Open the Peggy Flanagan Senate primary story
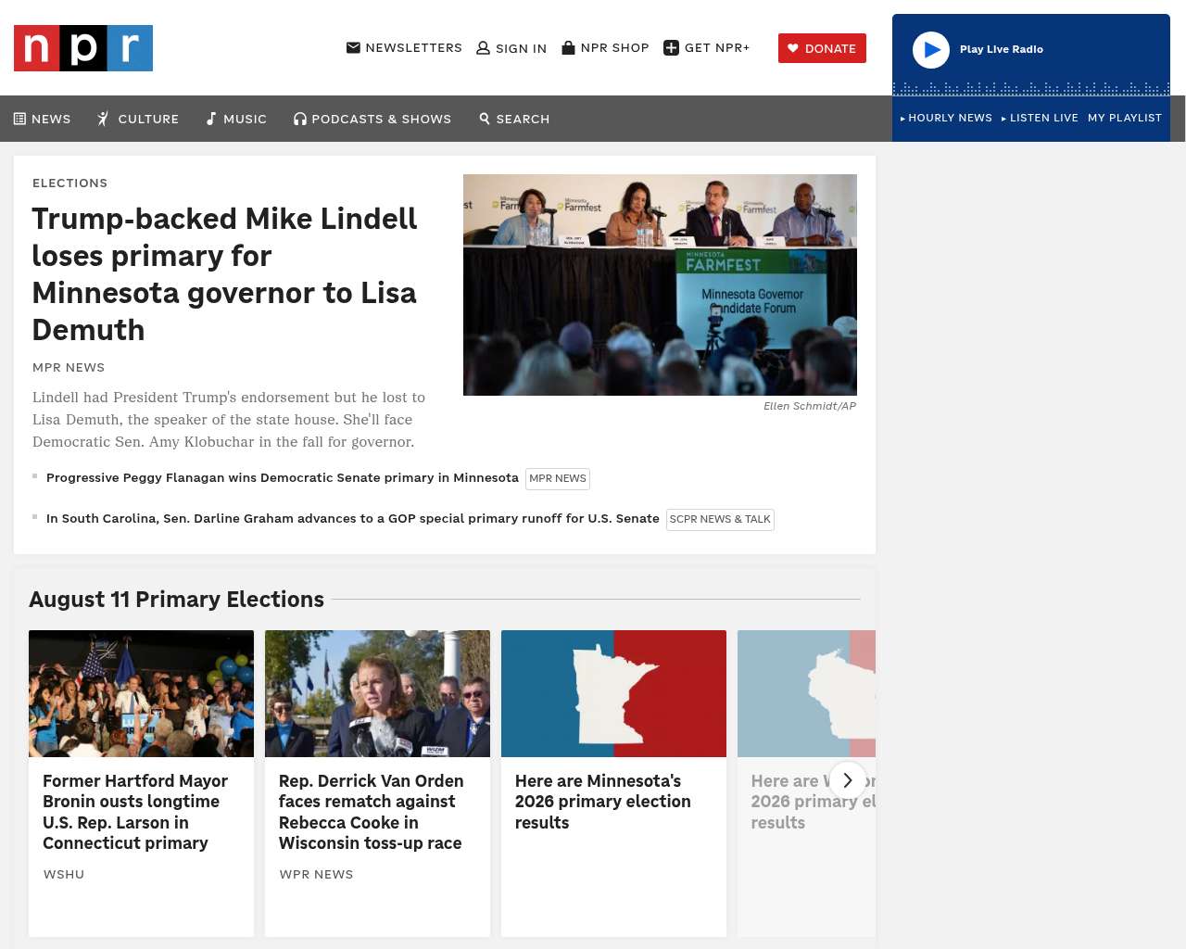This screenshot has height=949, width=1186. 283,478
